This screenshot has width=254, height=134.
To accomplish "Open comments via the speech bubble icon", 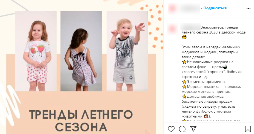I will click(182, 129).
